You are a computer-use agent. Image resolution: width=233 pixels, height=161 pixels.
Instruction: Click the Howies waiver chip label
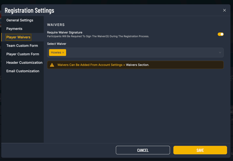pos(56,53)
